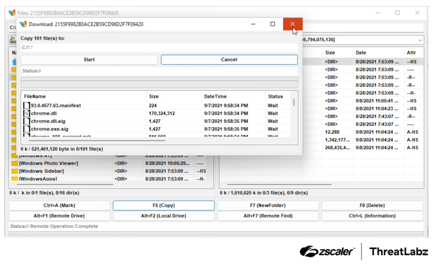Viewport: 434px width, 264px height.
Task: Click the F5 (Copy) button
Action: [164, 205]
